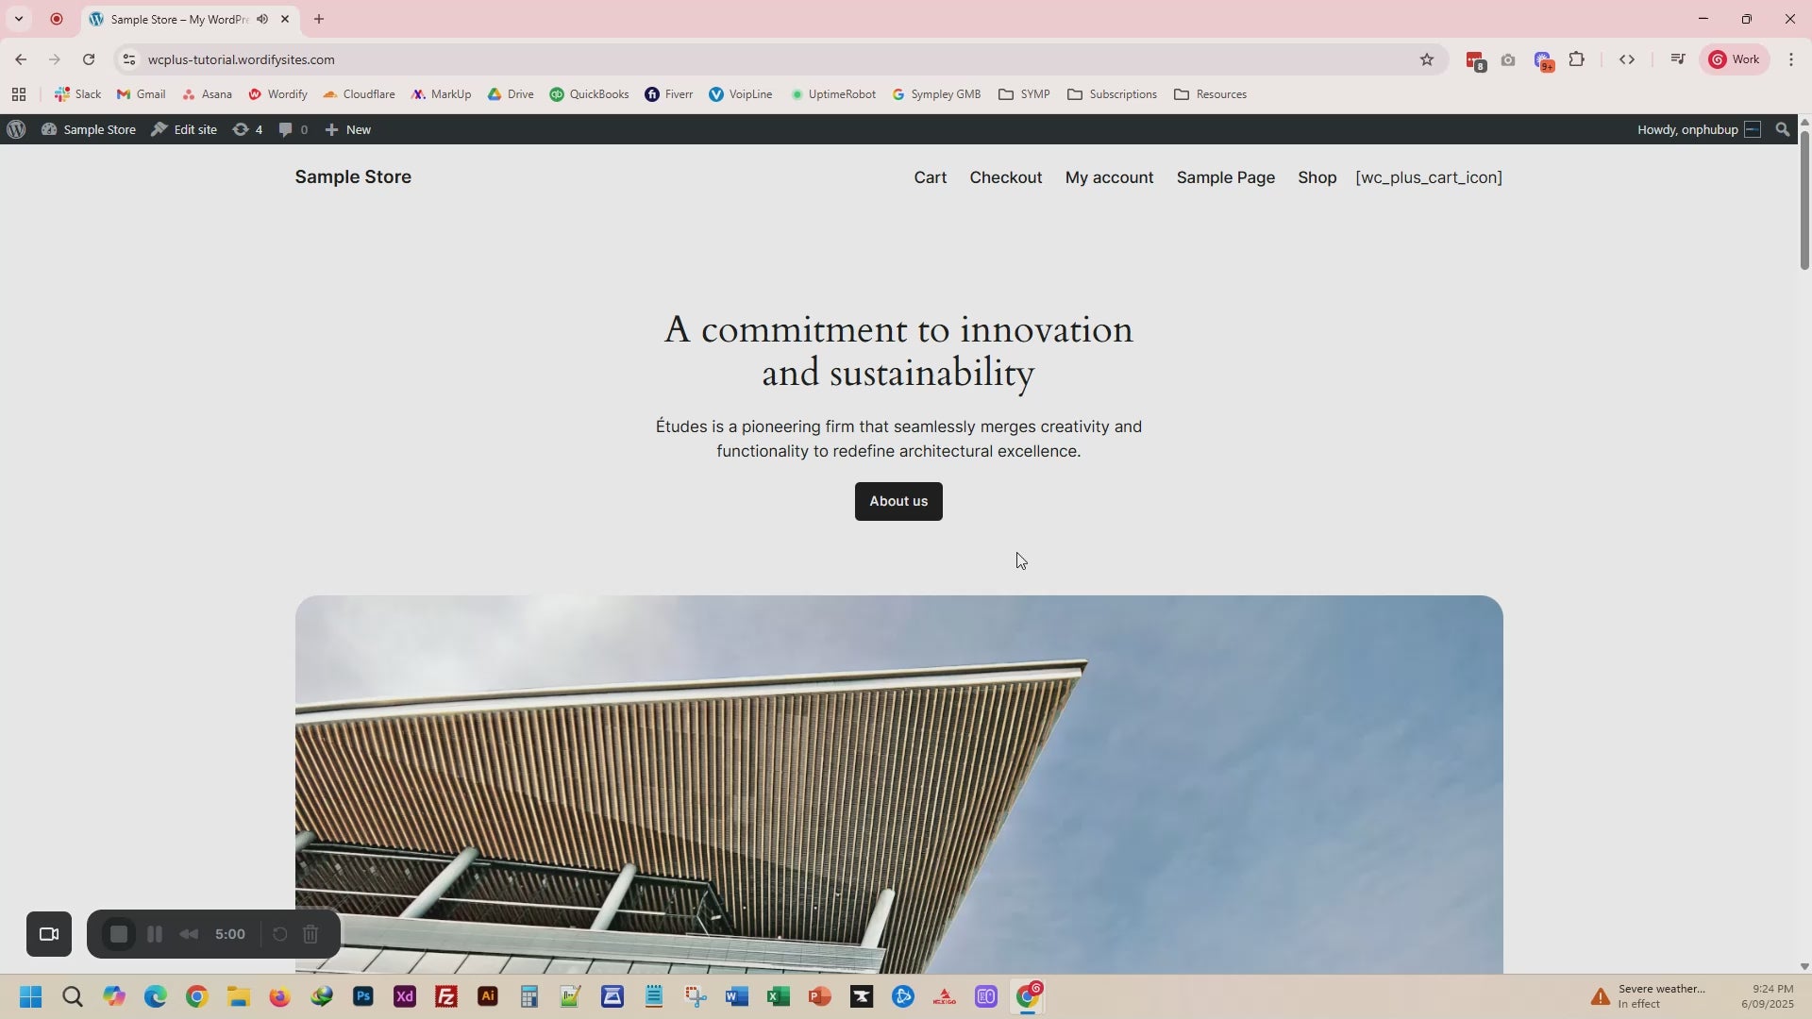
Task: Click the updates icon showing 4
Action: point(247,129)
